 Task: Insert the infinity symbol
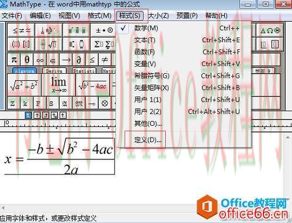(x=40, y=60)
